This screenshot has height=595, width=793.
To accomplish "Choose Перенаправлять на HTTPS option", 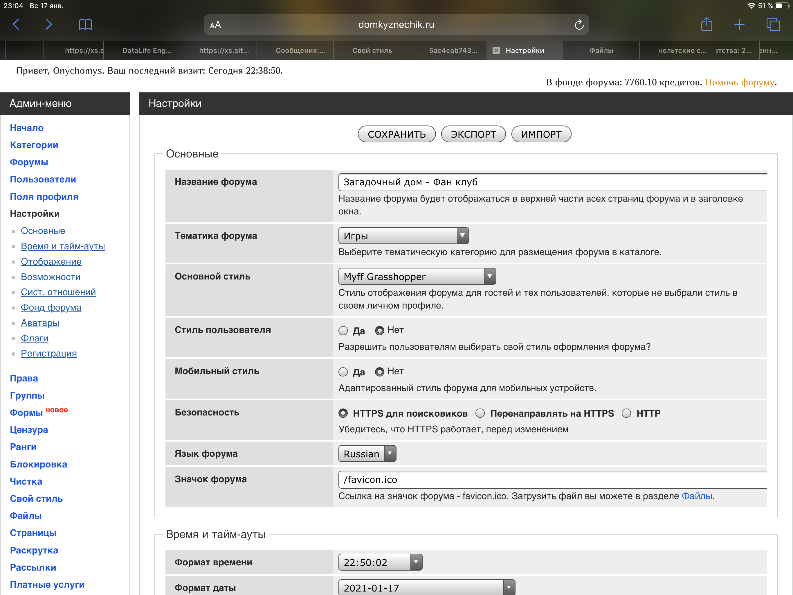I will click(480, 413).
